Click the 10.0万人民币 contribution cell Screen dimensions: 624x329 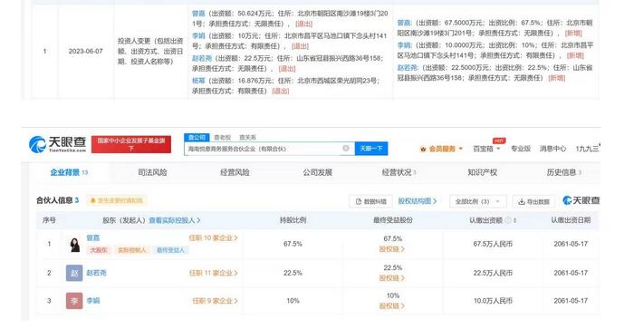[493, 301]
